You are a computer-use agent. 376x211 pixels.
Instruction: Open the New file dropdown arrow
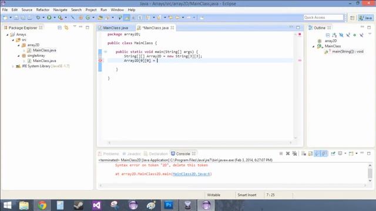click(11, 18)
